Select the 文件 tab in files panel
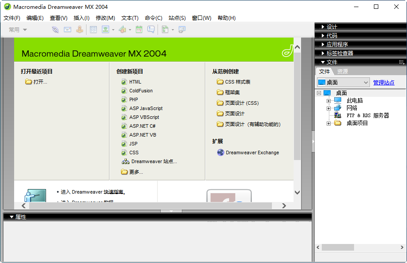 click(324, 72)
